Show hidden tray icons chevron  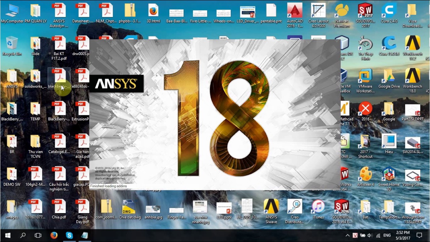[x=347, y=236]
